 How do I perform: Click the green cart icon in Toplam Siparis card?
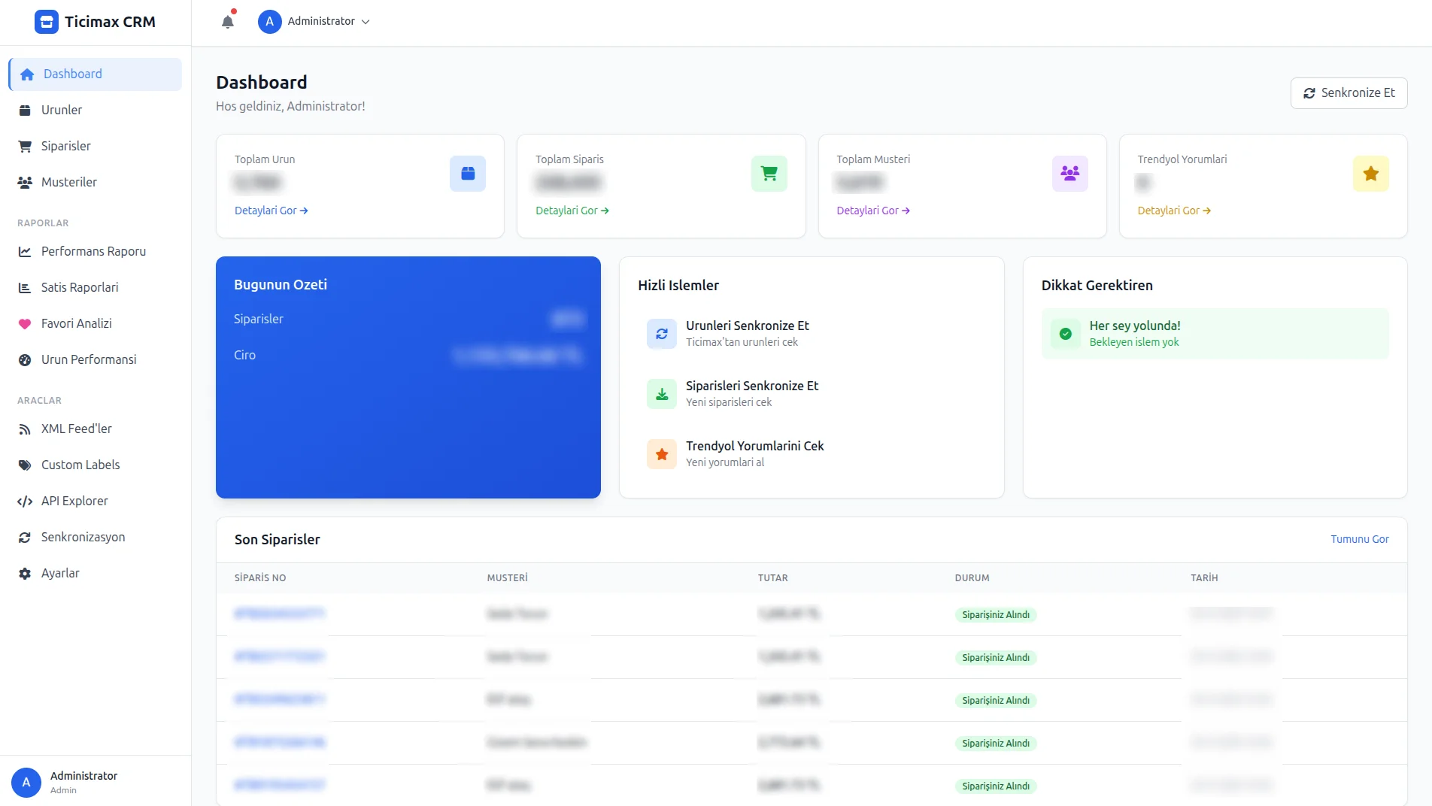pyautogui.click(x=769, y=174)
